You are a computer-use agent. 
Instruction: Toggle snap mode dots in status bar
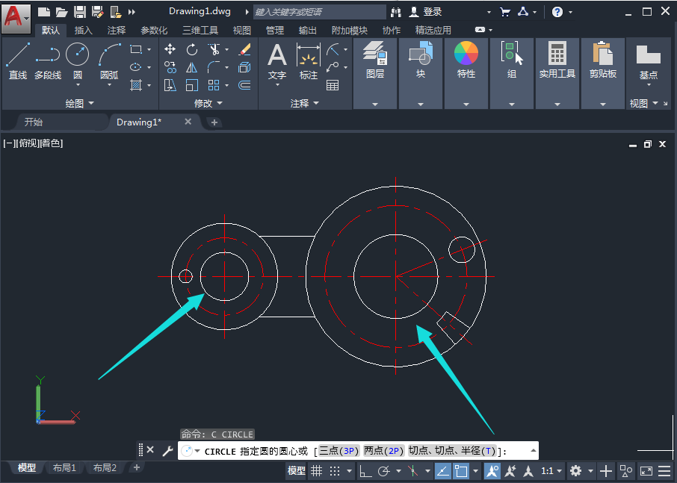click(335, 471)
